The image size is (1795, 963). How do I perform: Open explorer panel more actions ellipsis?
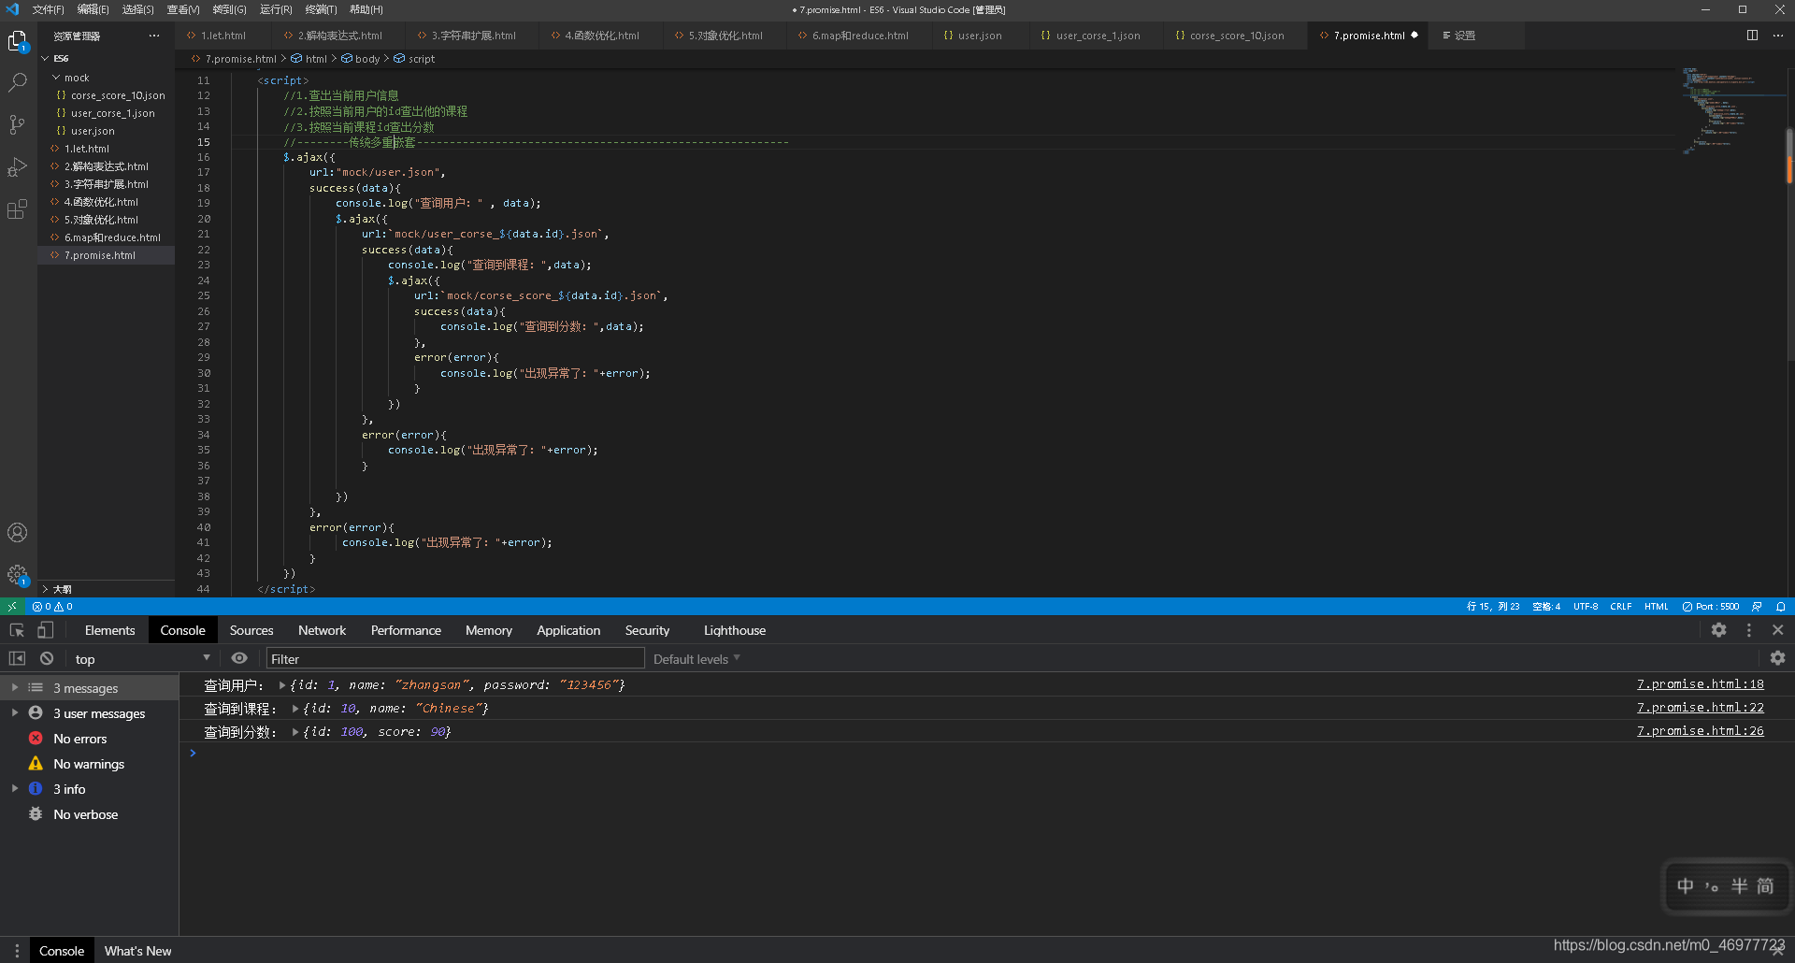click(154, 36)
